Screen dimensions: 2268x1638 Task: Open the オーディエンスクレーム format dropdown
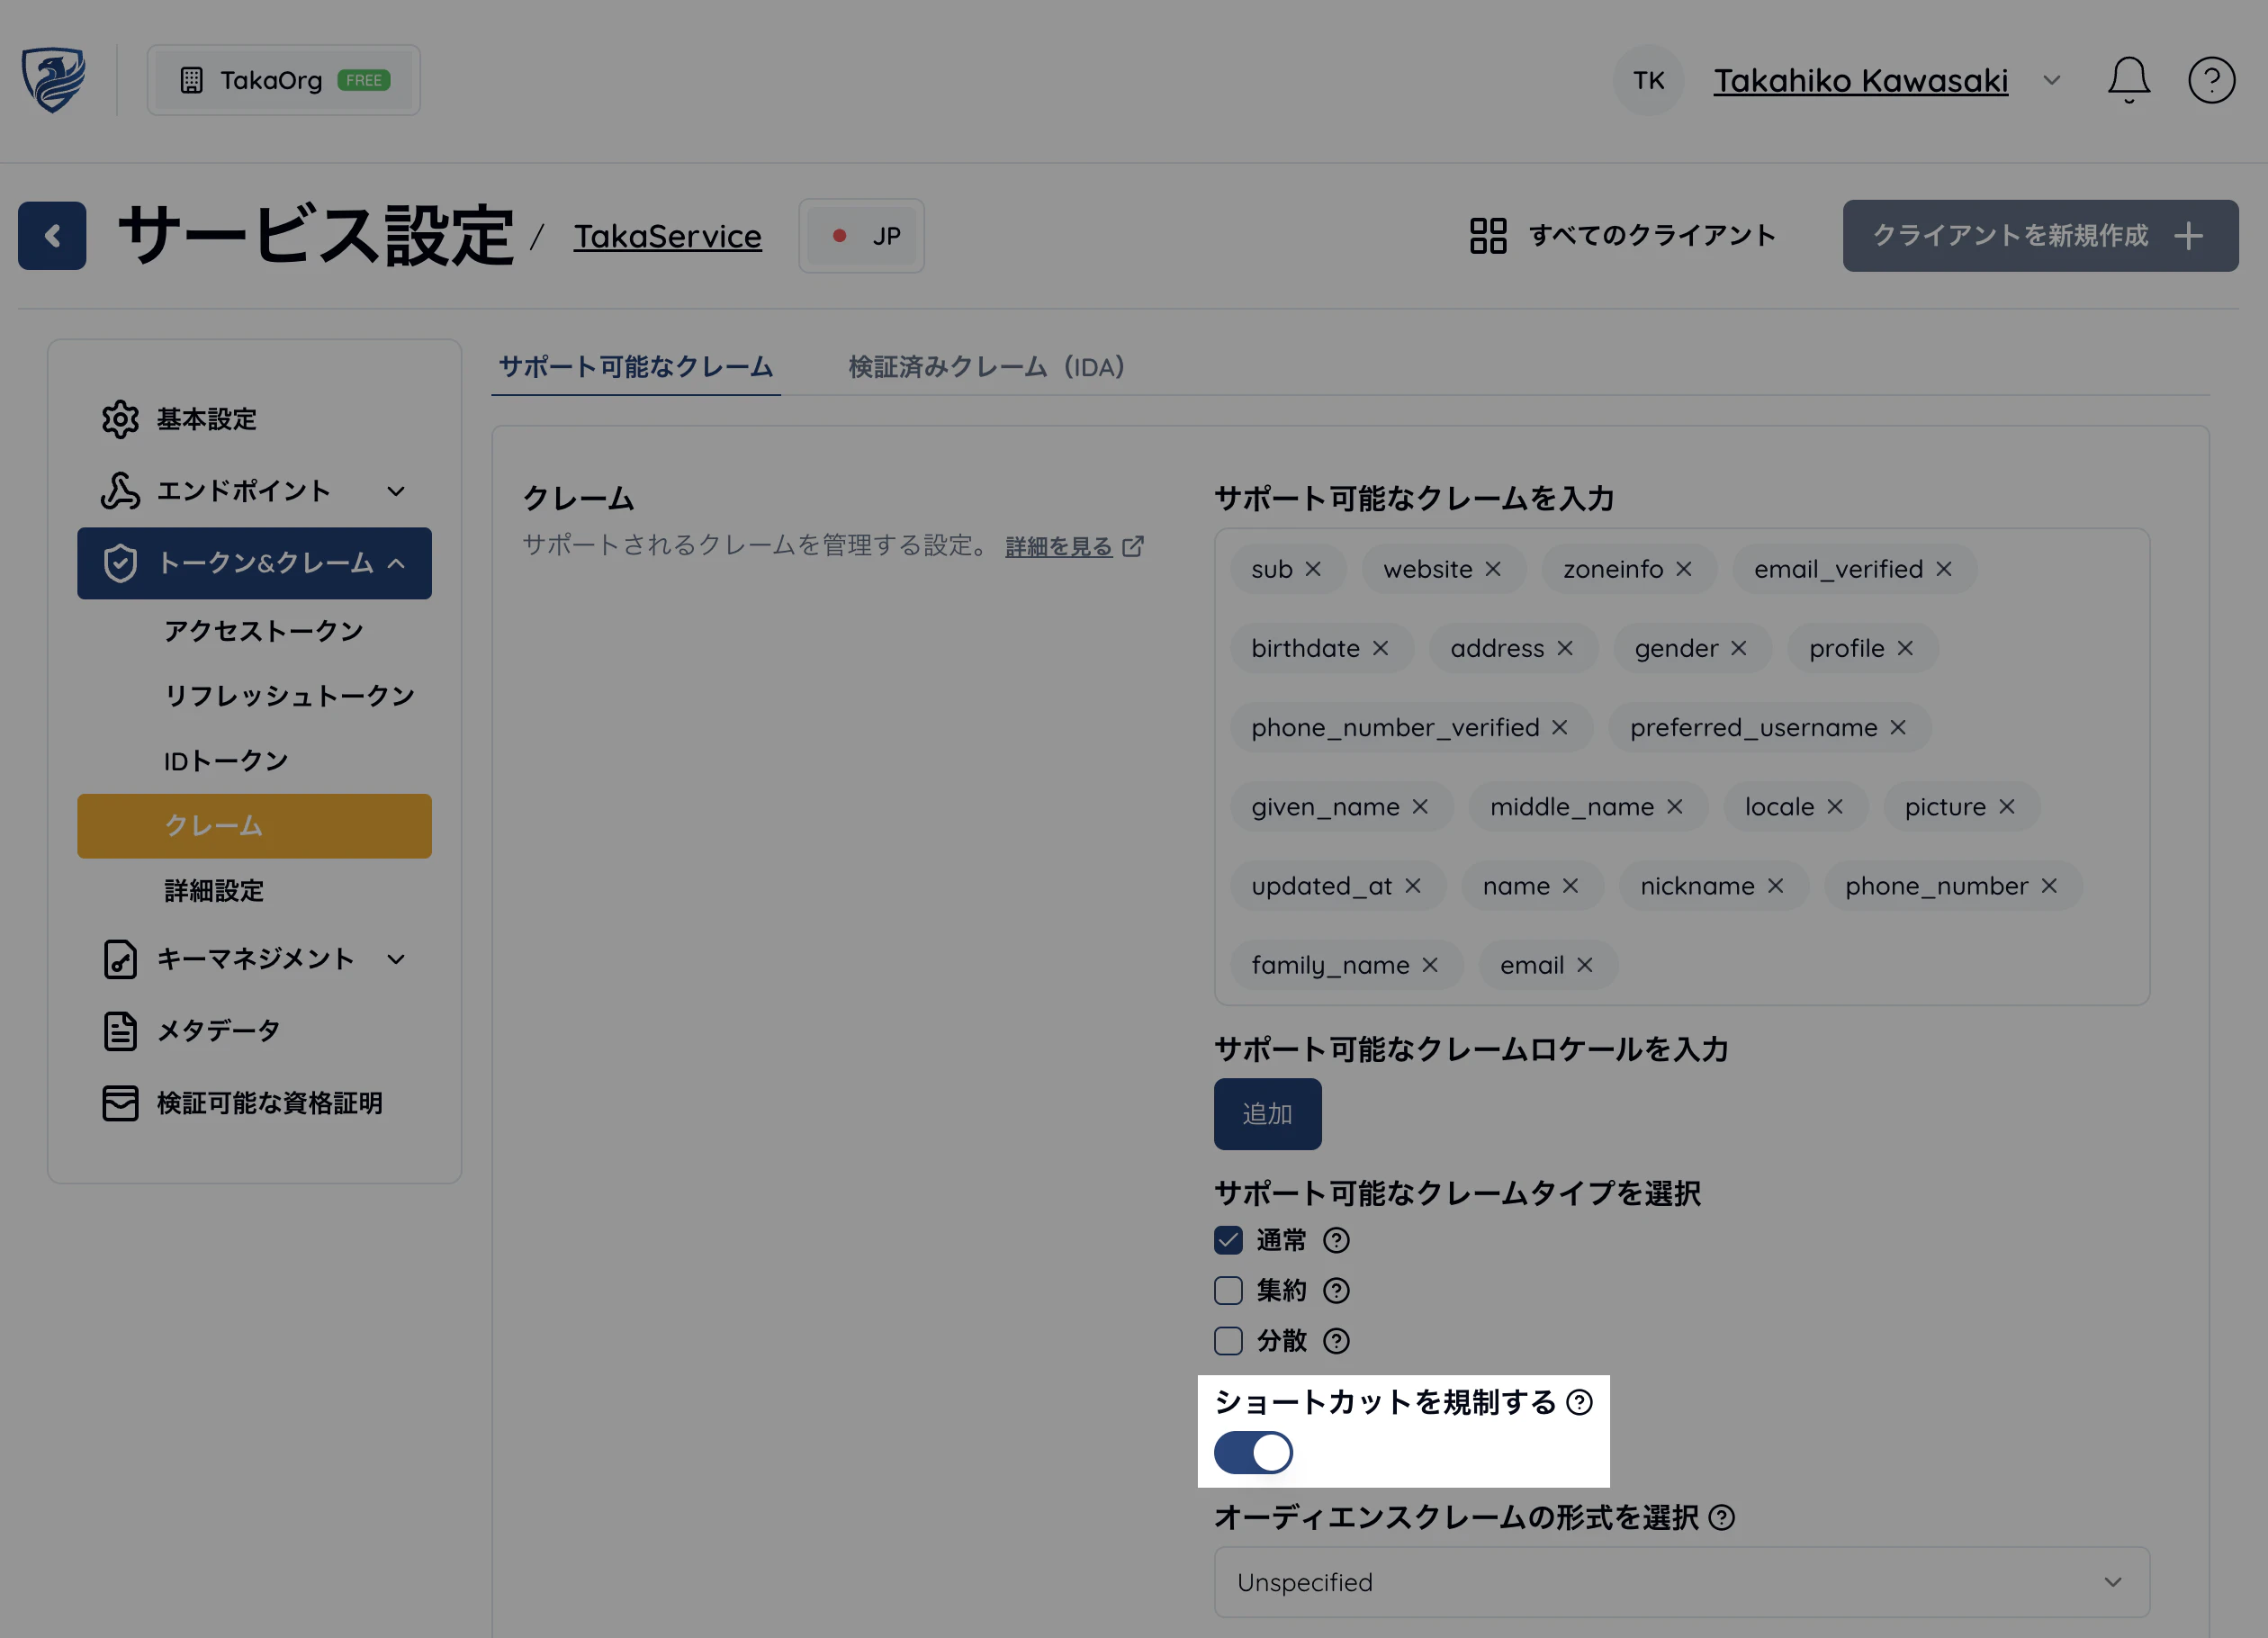pyautogui.click(x=1681, y=1582)
